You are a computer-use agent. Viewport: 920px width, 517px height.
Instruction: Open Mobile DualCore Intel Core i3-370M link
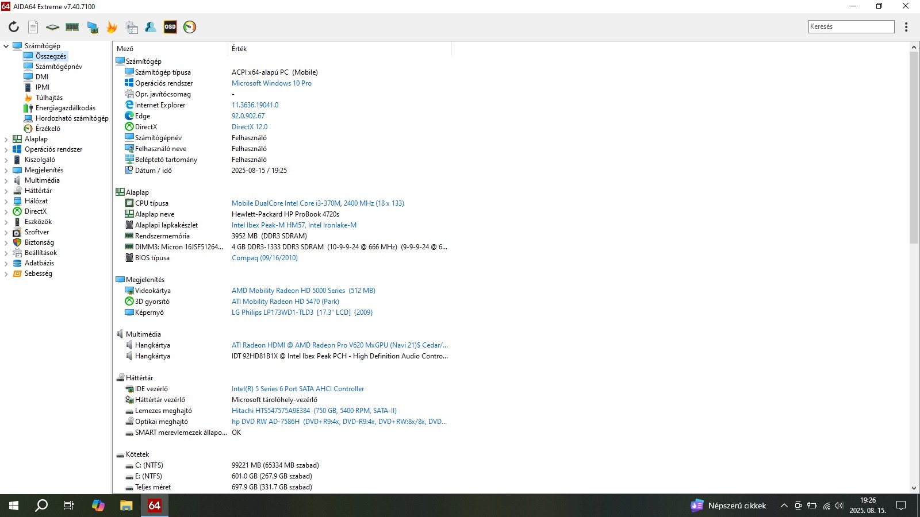point(318,203)
